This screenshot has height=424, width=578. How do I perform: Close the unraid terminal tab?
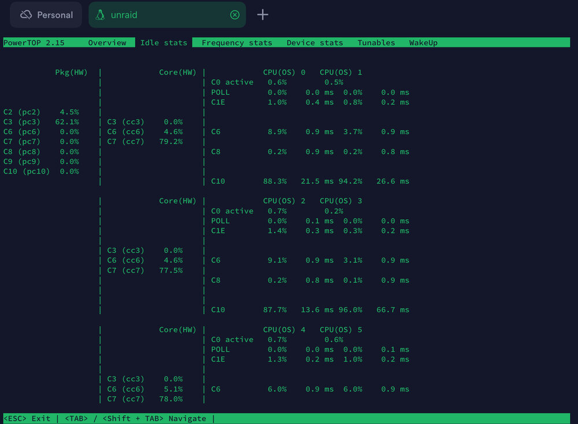[235, 15]
